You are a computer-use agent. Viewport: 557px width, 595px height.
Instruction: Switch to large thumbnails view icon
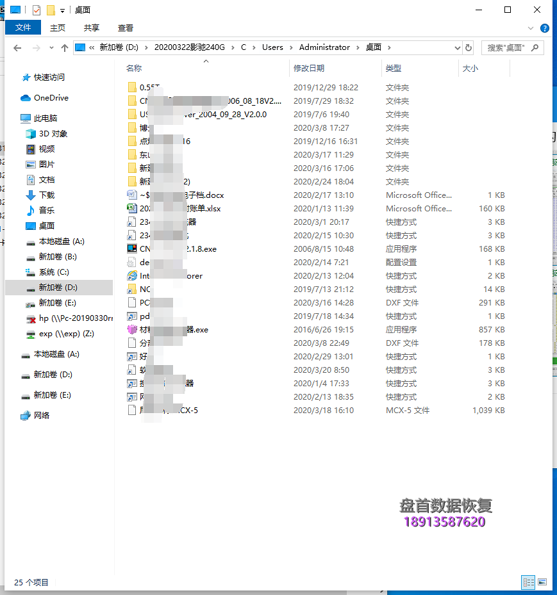click(x=542, y=582)
